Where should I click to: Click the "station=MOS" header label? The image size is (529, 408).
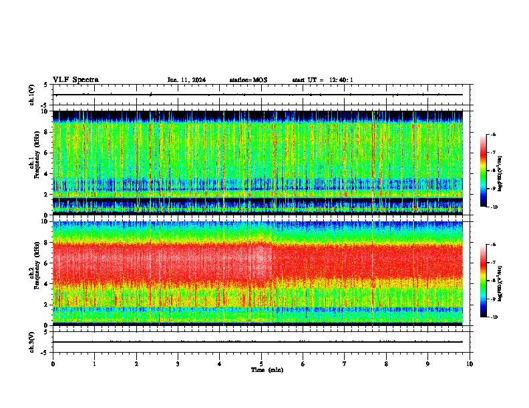[x=248, y=80]
